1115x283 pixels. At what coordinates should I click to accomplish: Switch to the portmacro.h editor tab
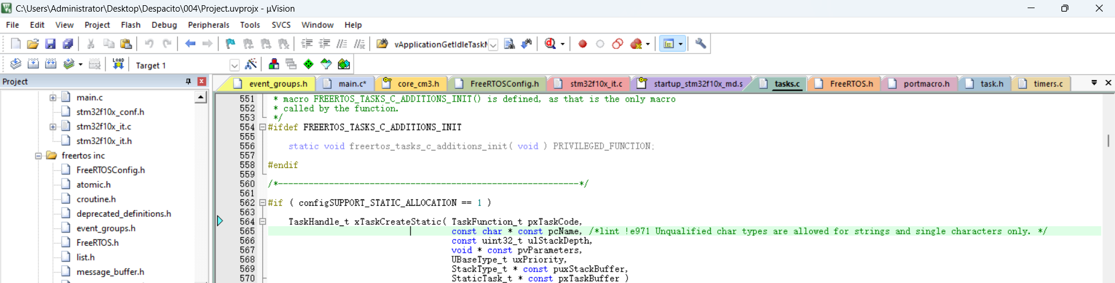[x=919, y=84]
